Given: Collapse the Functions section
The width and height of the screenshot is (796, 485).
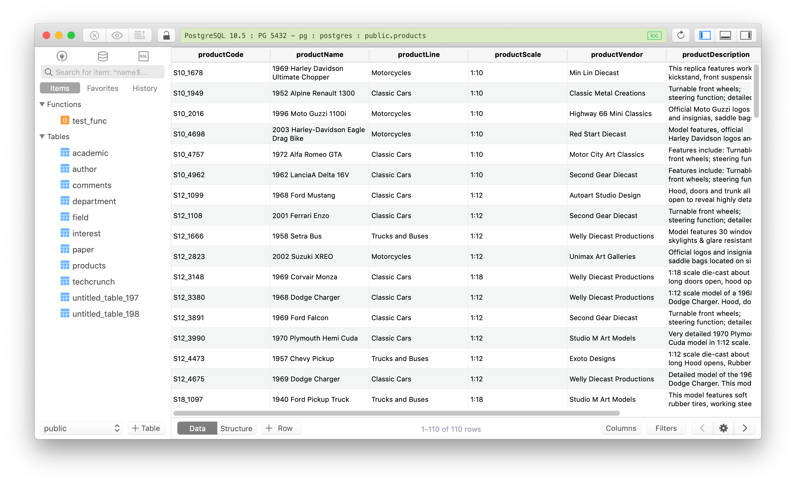Looking at the screenshot, I should pos(42,104).
